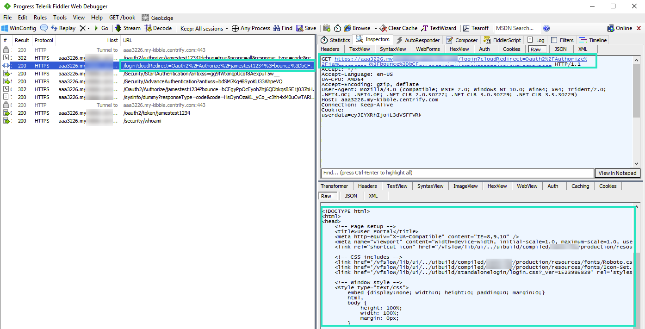Clear Cache from the toolbar
Screen dimensions: 645x329
click(398, 28)
